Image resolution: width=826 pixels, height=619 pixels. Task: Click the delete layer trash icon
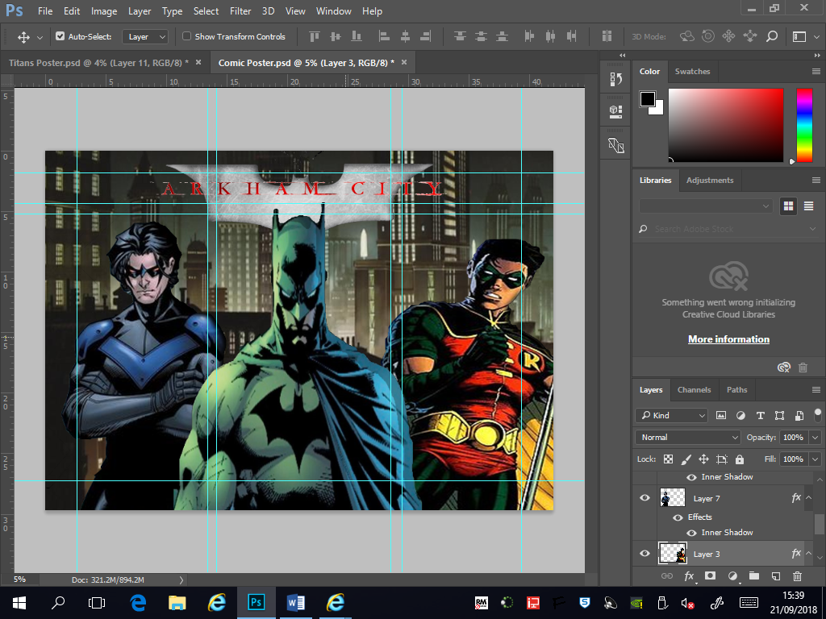tap(797, 576)
